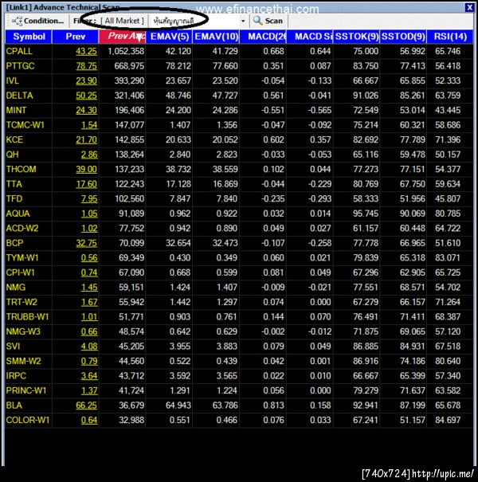Sort by MACD Signal column header
The height and width of the screenshot is (482, 478).
coord(310,37)
